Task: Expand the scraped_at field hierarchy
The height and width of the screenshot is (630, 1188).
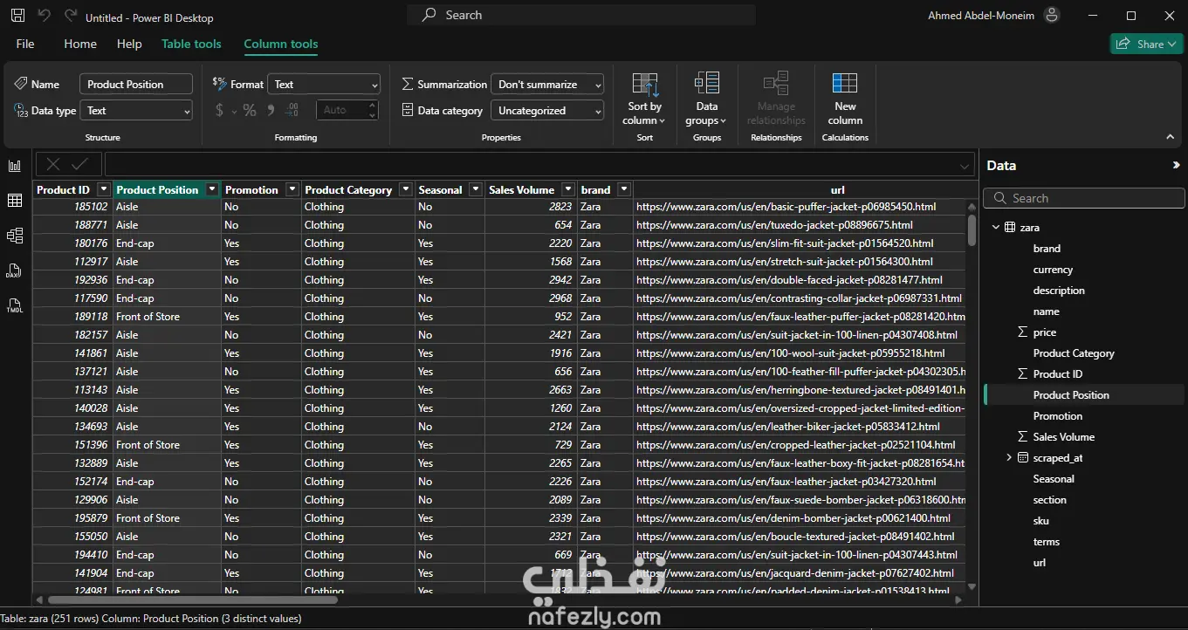Action: (x=1009, y=458)
